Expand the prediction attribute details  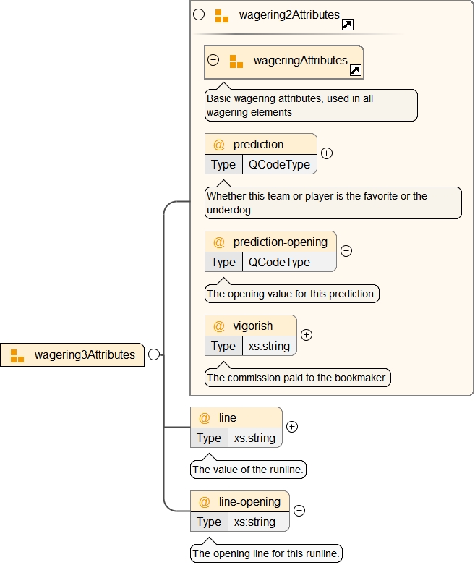(x=327, y=153)
